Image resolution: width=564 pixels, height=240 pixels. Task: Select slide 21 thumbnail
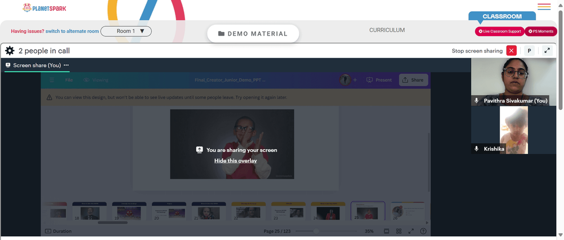[x=209, y=211]
